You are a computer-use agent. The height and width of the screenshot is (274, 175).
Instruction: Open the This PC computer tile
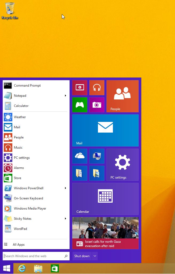[x=97, y=156]
